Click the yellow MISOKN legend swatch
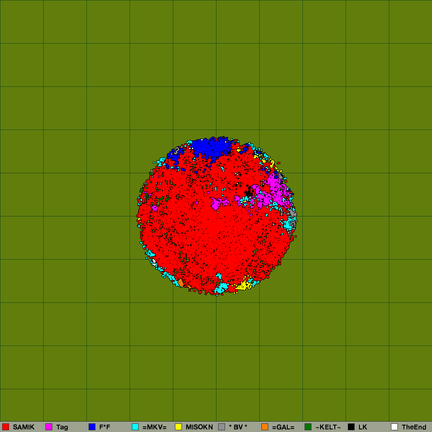The width and height of the screenshot is (432, 432). point(178,427)
